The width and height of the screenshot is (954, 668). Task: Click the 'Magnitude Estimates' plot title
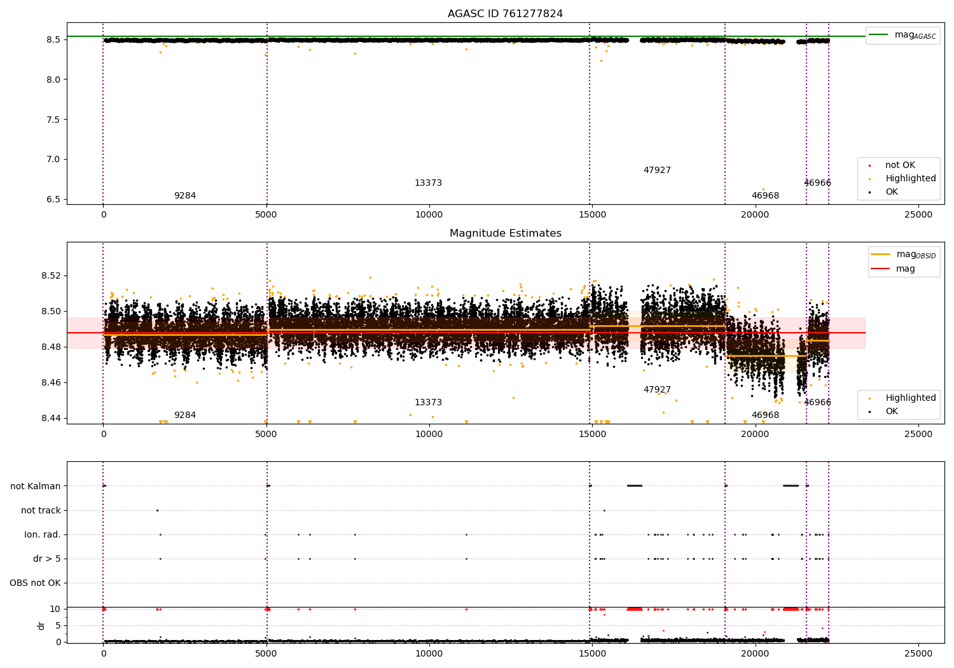pos(505,233)
